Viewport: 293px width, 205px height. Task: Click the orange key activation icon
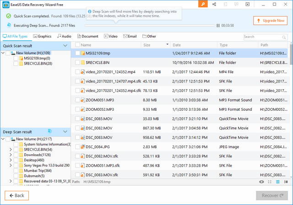point(203,4)
